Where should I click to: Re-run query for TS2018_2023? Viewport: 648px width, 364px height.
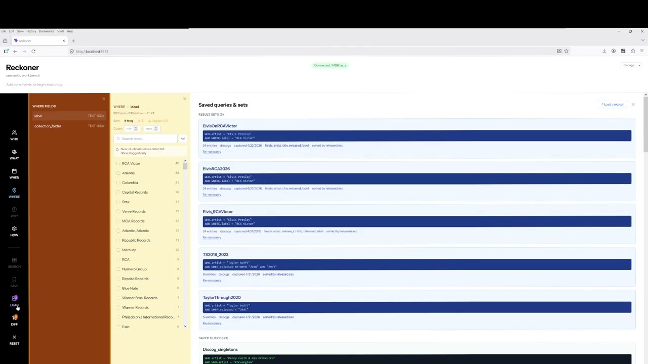[x=212, y=281]
